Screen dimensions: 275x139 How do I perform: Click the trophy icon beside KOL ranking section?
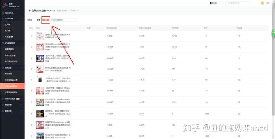[3, 18]
